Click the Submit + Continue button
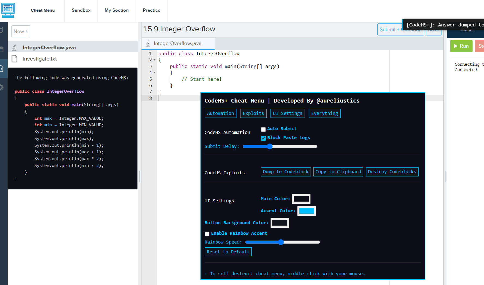Screen dimensions: 484x285 coord(401,29)
